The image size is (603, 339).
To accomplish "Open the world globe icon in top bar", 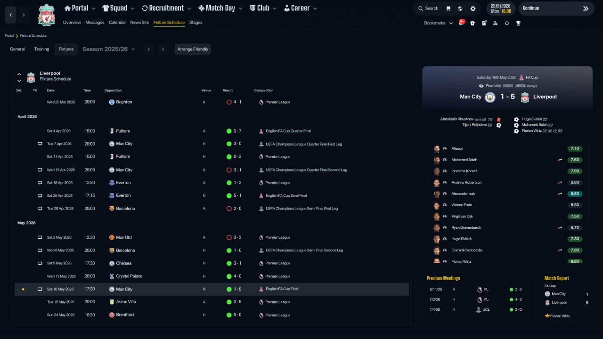I will pos(460,8).
